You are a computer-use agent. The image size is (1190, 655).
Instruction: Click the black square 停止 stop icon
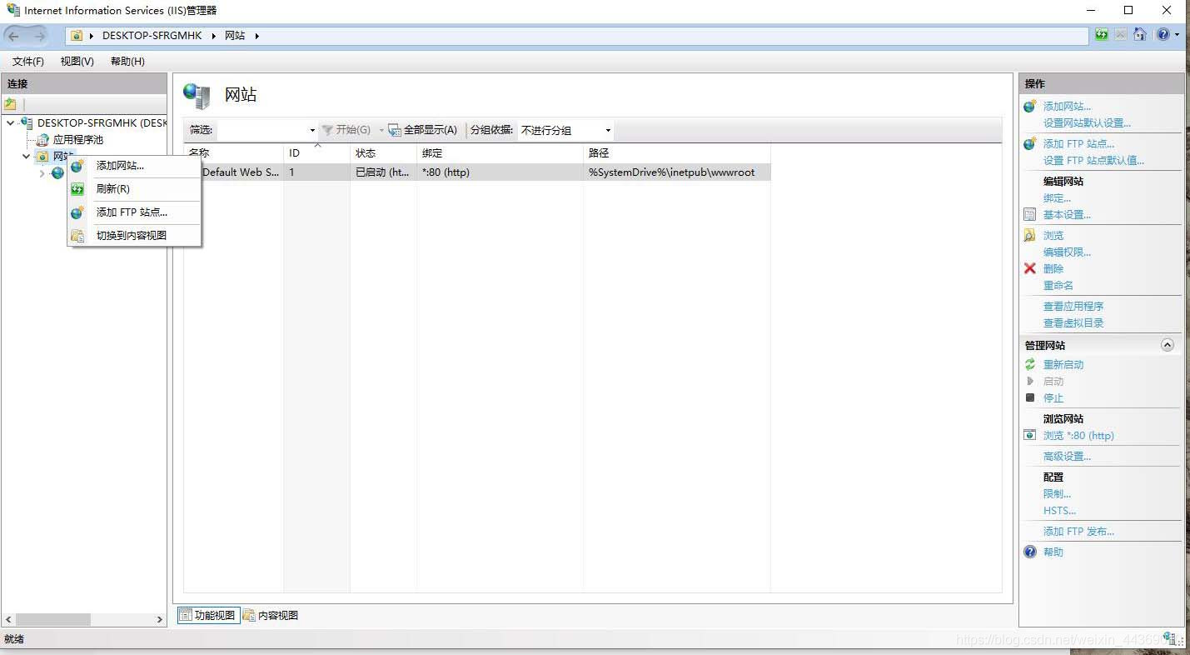[x=1030, y=397]
